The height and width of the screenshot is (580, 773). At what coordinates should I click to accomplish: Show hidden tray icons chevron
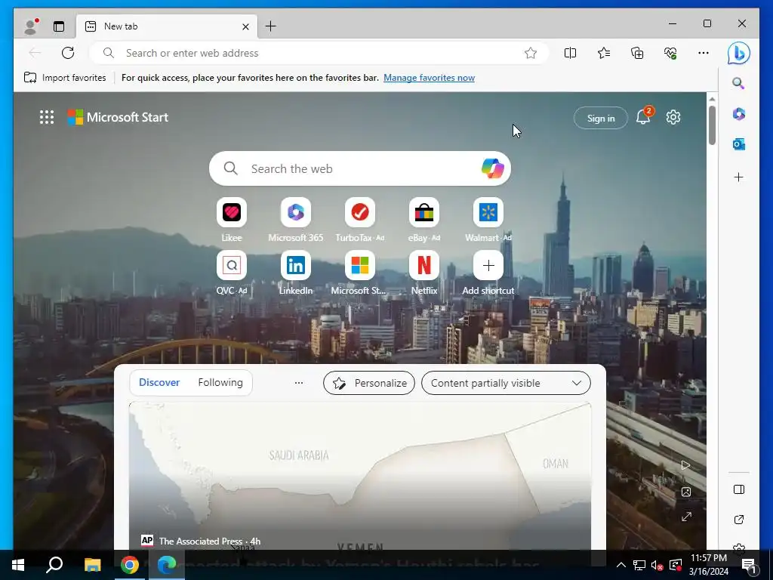click(x=621, y=565)
